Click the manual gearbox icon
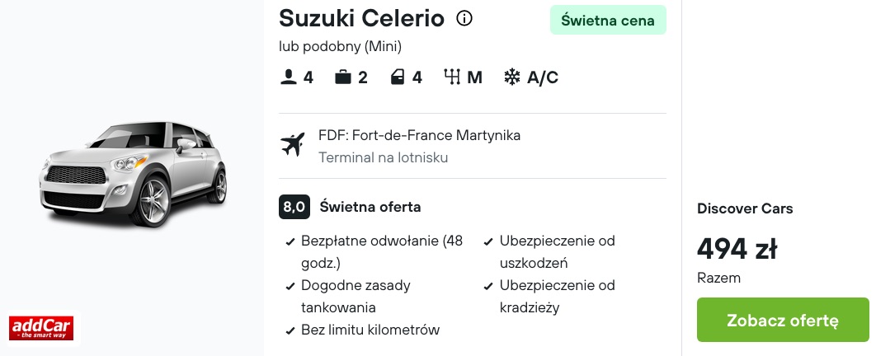This screenshot has height=356, width=876. point(452,77)
